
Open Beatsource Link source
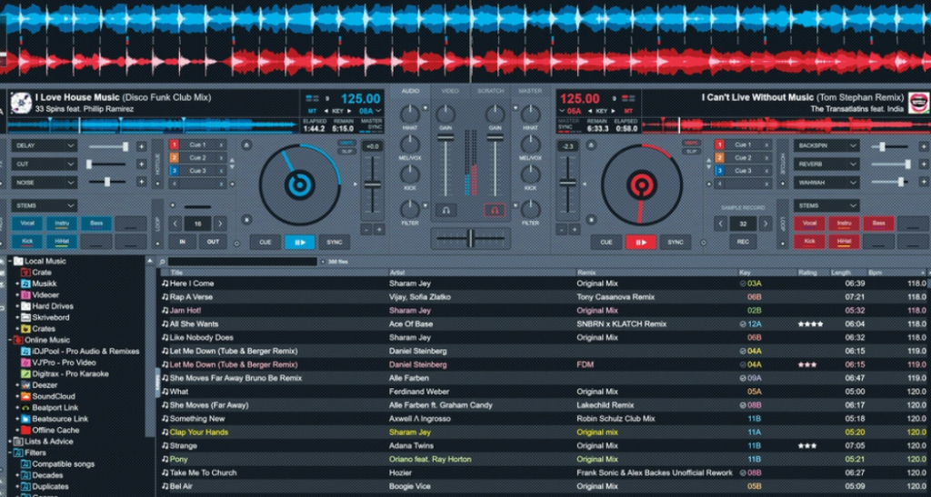pos(60,419)
